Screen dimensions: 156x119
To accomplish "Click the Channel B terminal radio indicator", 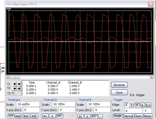I will pos(108,116).
